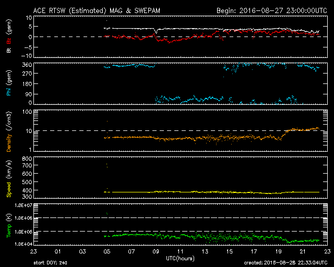Click the '03' hour label
The height and width of the screenshot is (267, 334).
coord(82,251)
